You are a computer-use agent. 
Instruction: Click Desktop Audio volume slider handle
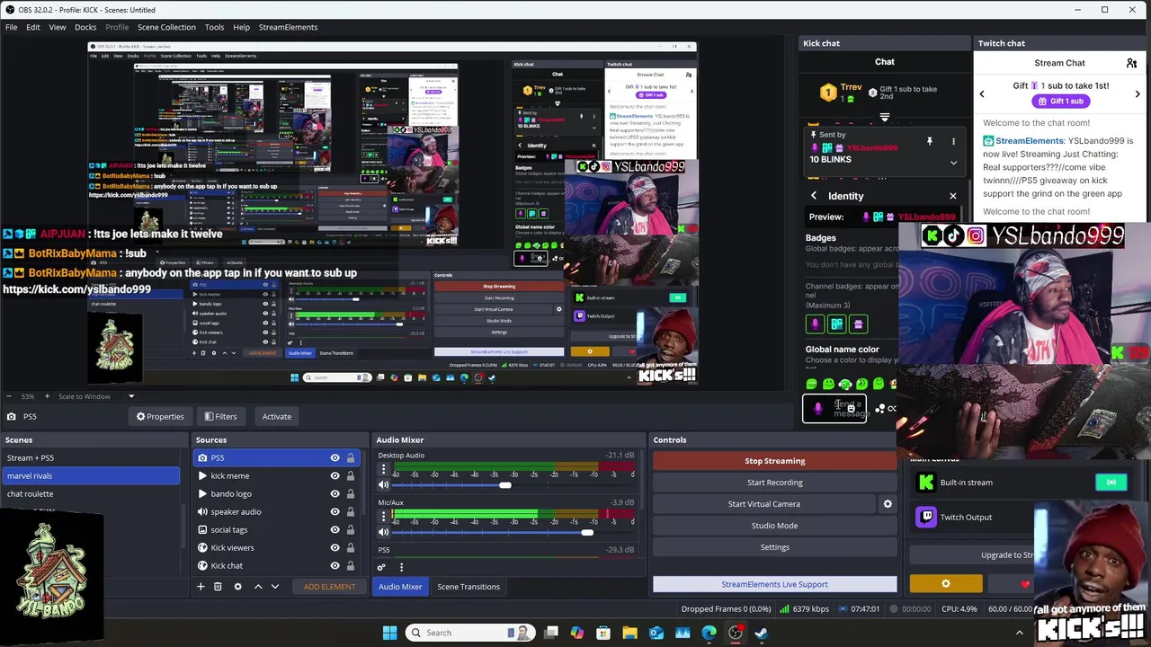coord(505,485)
